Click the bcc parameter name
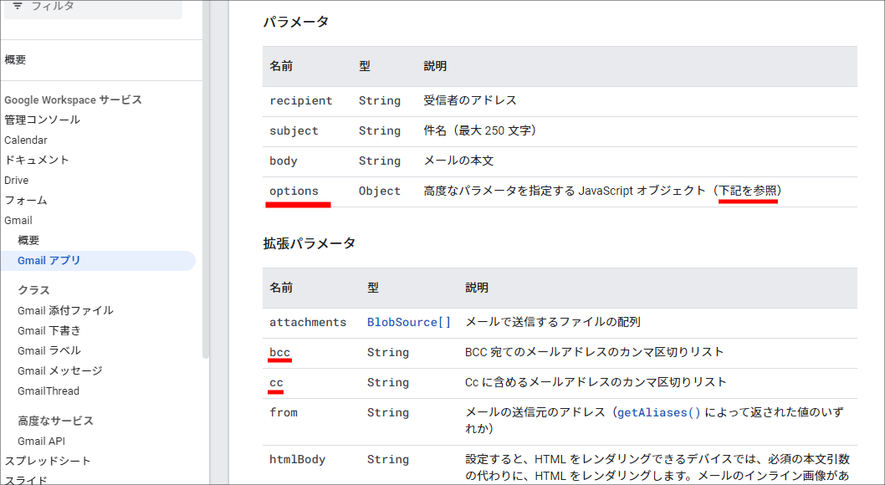Image resolution: width=885 pixels, height=485 pixels. click(279, 353)
